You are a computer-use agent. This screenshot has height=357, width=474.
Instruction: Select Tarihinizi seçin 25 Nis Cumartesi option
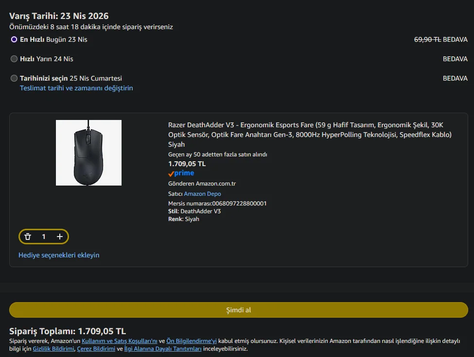coord(14,78)
